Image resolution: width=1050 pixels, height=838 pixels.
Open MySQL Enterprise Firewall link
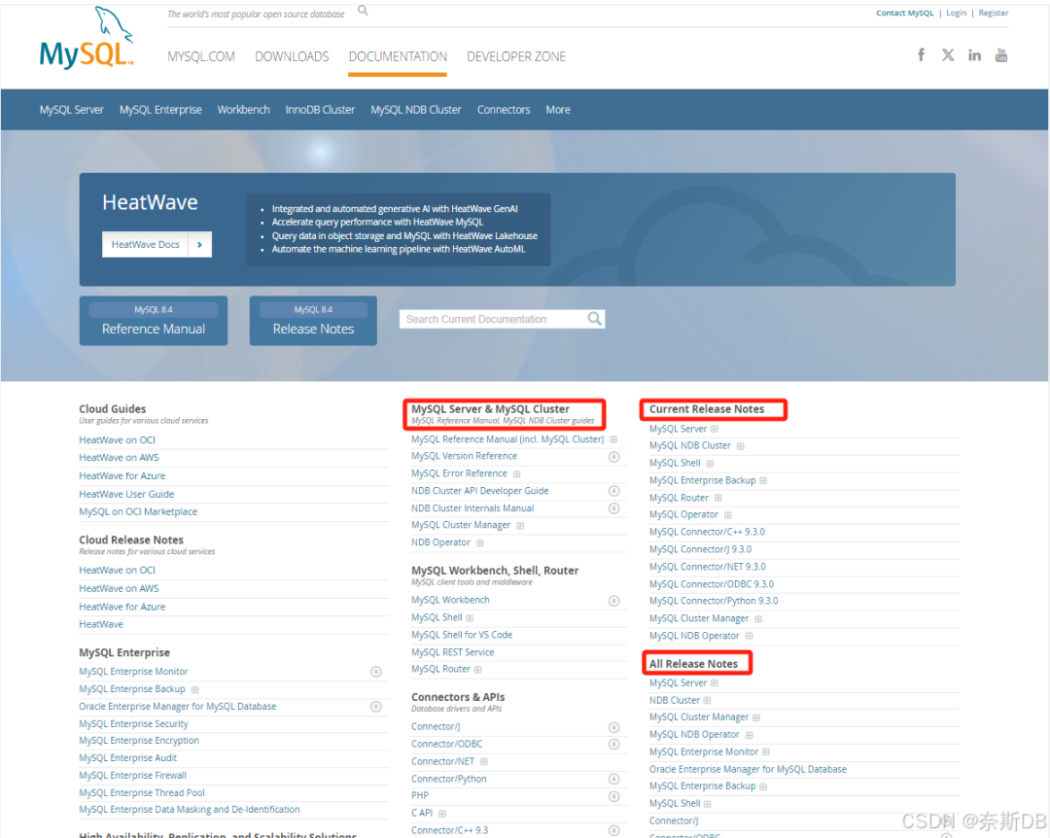(x=132, y=776)
